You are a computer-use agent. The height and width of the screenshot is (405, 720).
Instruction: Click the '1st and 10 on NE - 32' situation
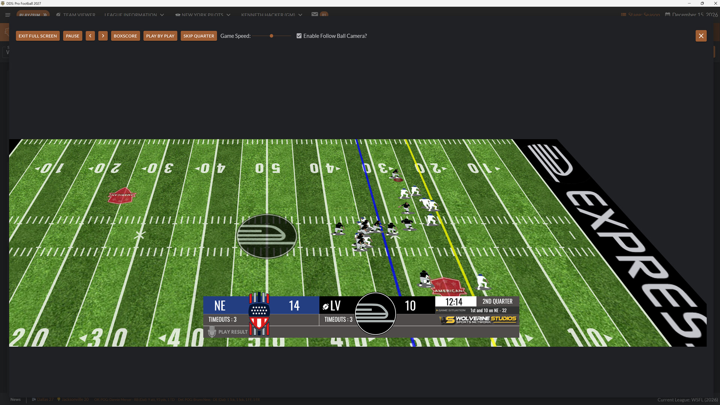pyautogui.click(x=488, y=310)
